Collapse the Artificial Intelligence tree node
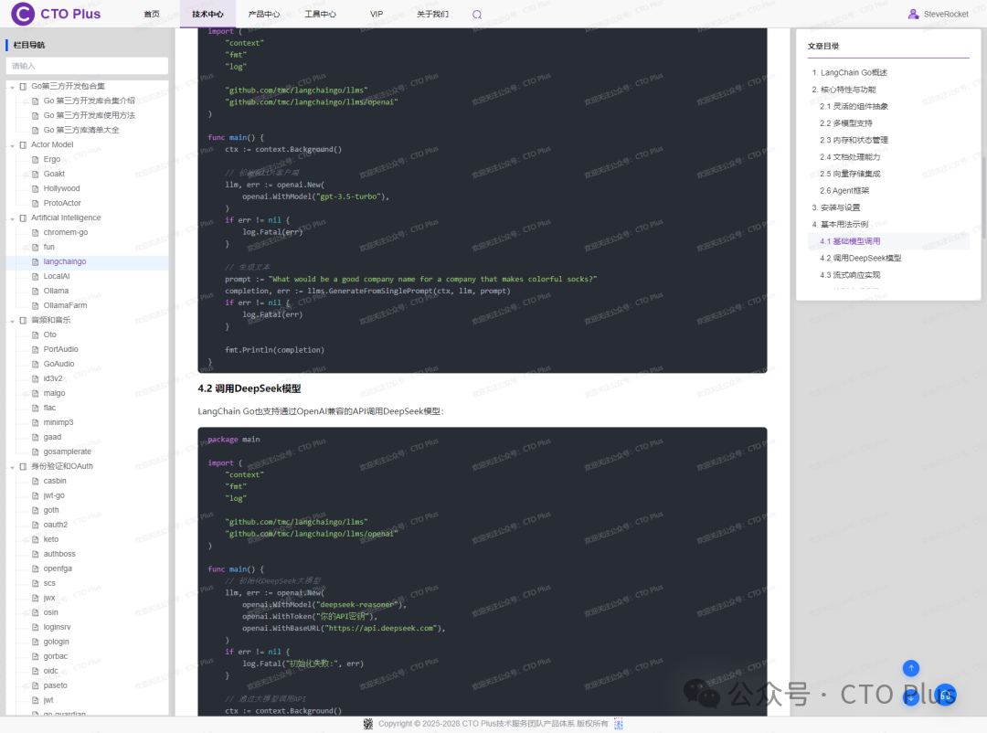The image size is (987, 733). 13,218
